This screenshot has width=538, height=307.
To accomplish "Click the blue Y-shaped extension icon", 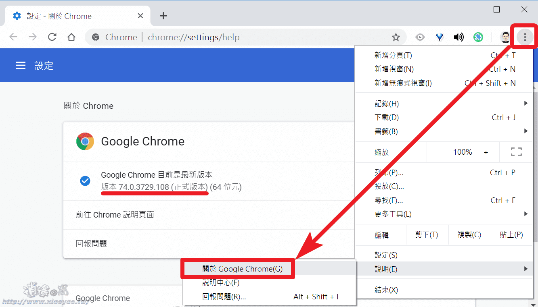I will tap(440, 37).
